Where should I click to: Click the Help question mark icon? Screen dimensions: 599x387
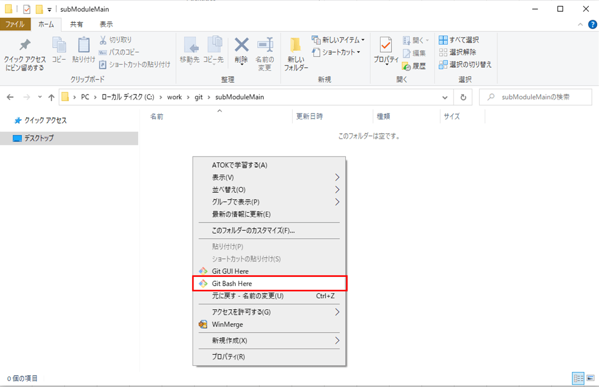pos(592,25)
